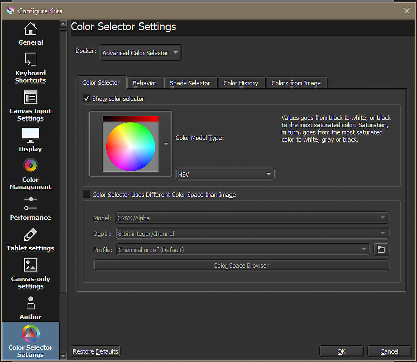
Task: Open Color Management settings page
Action: [31, 174]
